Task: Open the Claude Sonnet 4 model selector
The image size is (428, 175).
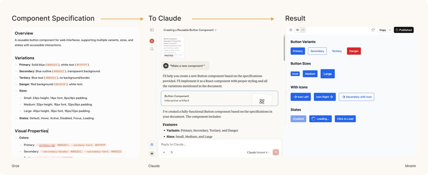Action: click(258, 152)
